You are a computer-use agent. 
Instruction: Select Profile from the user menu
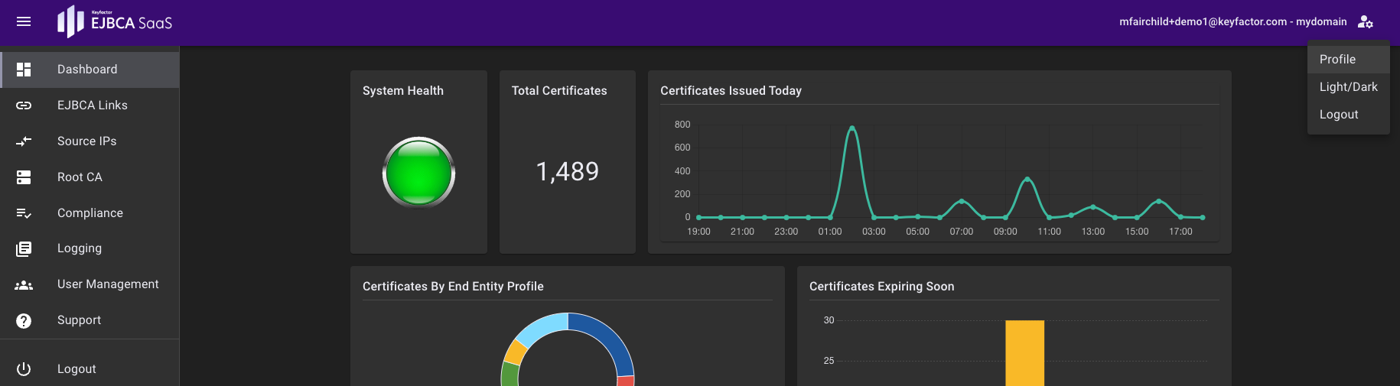(x=1337, y=60)
